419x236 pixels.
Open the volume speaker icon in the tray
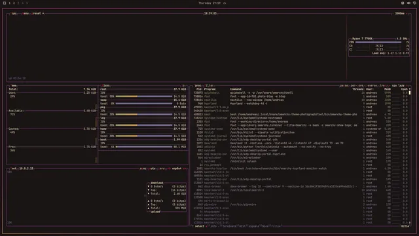(409, 3)
